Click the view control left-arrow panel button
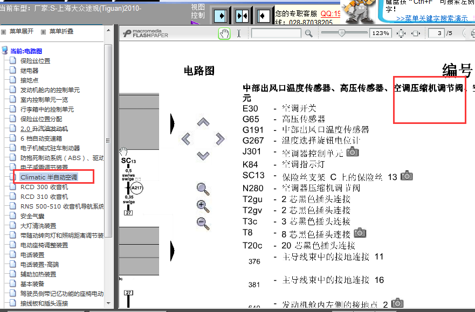This screenshot has width=475, height=312. click(263, 16)
